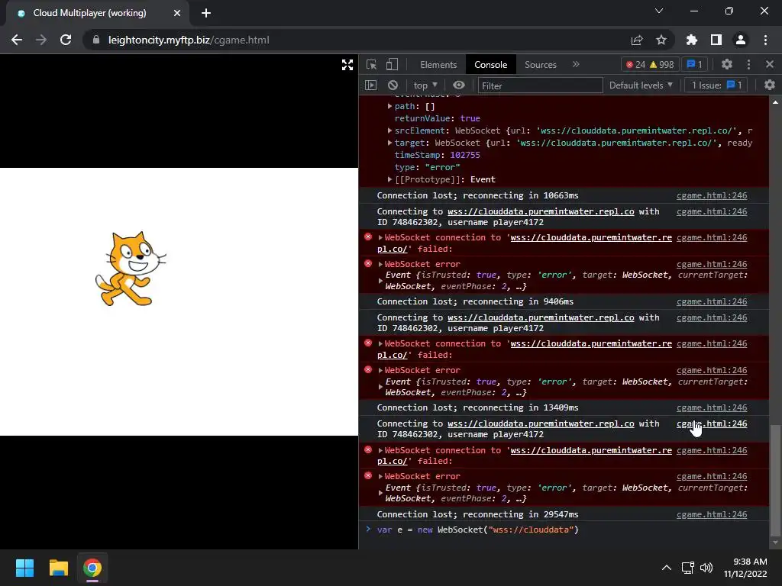Click wss URL in first Connecting message
This screenshot has width=782, height=586.
pyautogui.click(x=541, y=211)
